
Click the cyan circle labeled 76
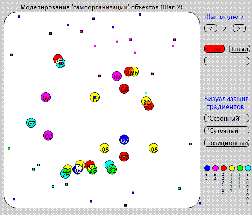(x=65, y=174)
